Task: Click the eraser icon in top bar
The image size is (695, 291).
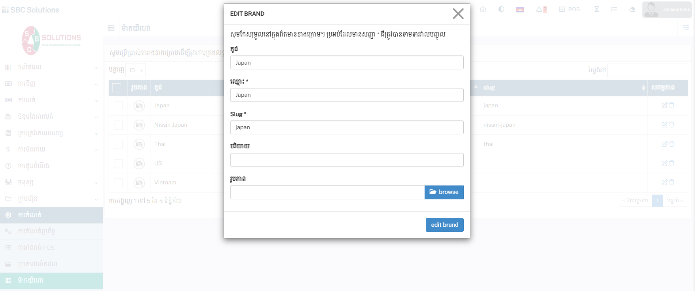Action: point(632,9)
